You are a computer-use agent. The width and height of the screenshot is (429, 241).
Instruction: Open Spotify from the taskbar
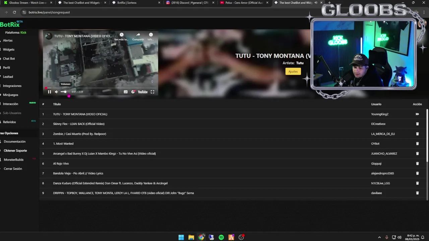(x=221, y=237)
